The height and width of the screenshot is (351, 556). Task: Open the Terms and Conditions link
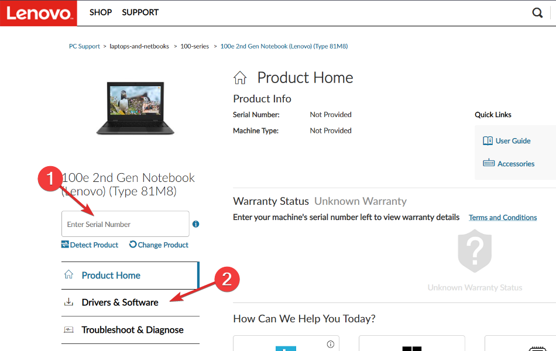(502, 217)
